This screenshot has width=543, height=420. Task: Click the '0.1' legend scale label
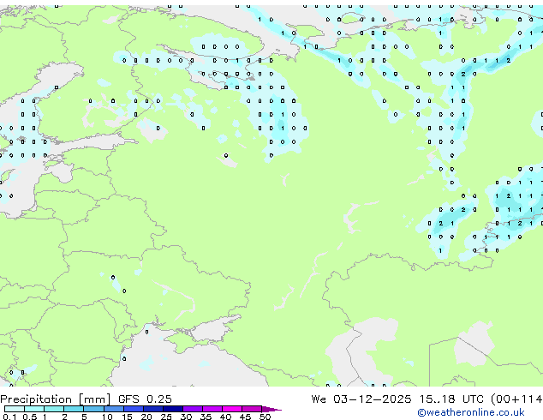coord(9,417)
